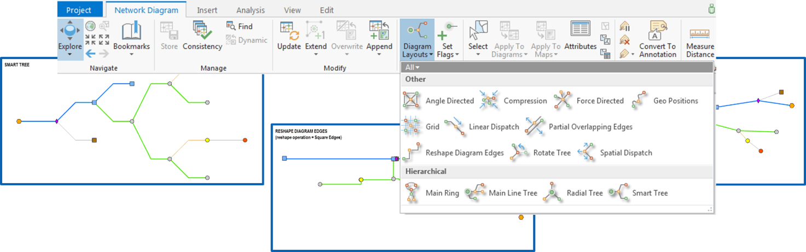Click the Select tool icon

(478, 31)
